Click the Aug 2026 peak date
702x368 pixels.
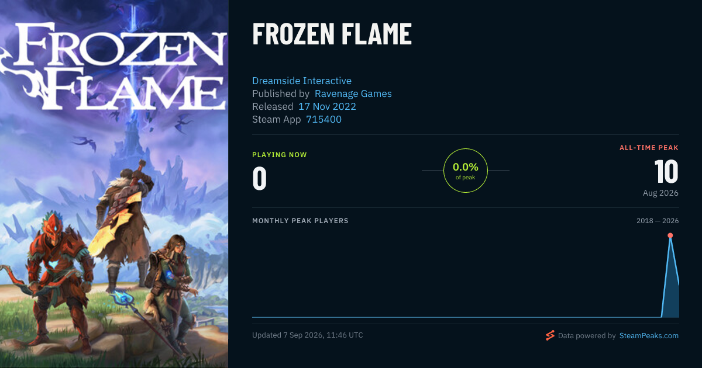click(x=659, y=193)
